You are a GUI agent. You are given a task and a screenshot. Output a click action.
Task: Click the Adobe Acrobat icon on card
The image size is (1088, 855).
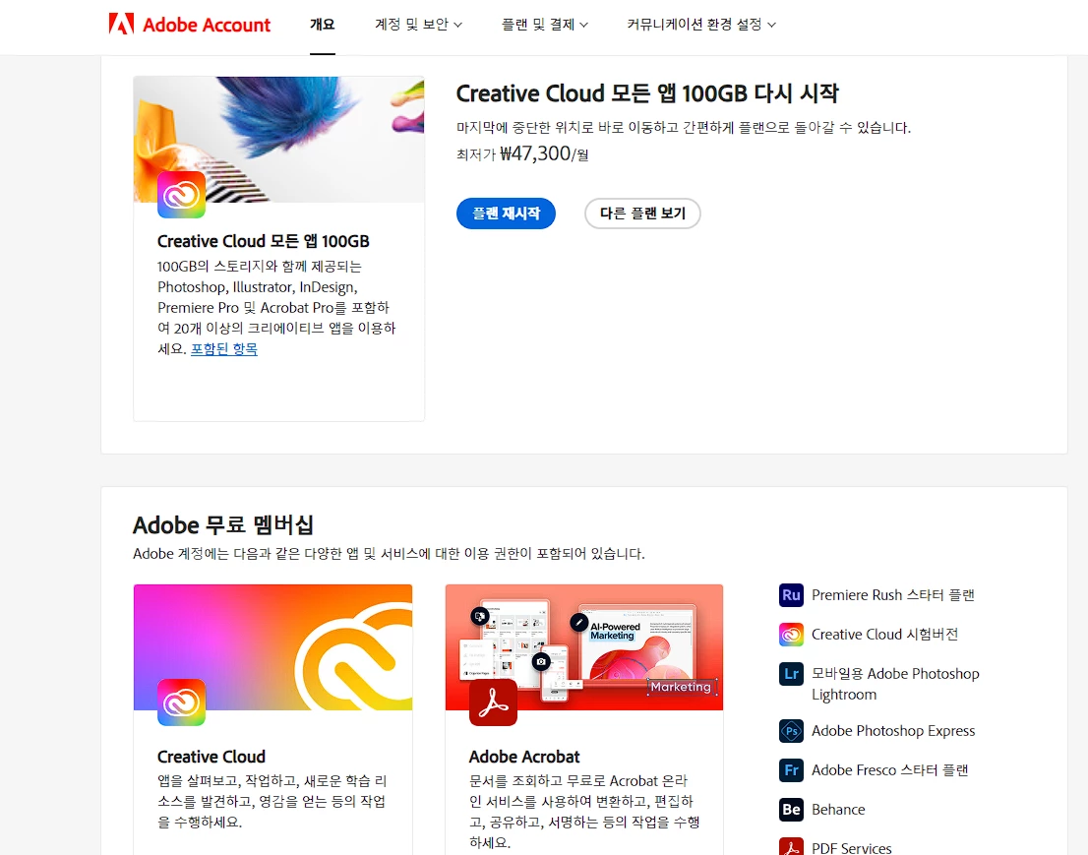coord(493,702)
